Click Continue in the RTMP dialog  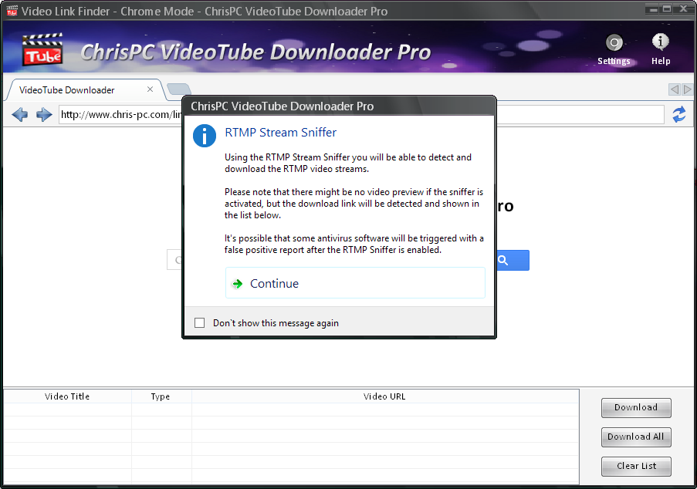[355, 283]
